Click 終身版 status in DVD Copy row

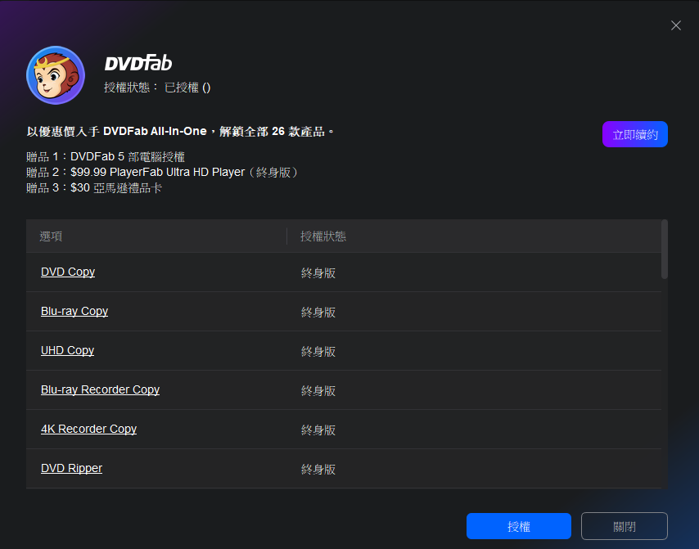coord(318,272)
